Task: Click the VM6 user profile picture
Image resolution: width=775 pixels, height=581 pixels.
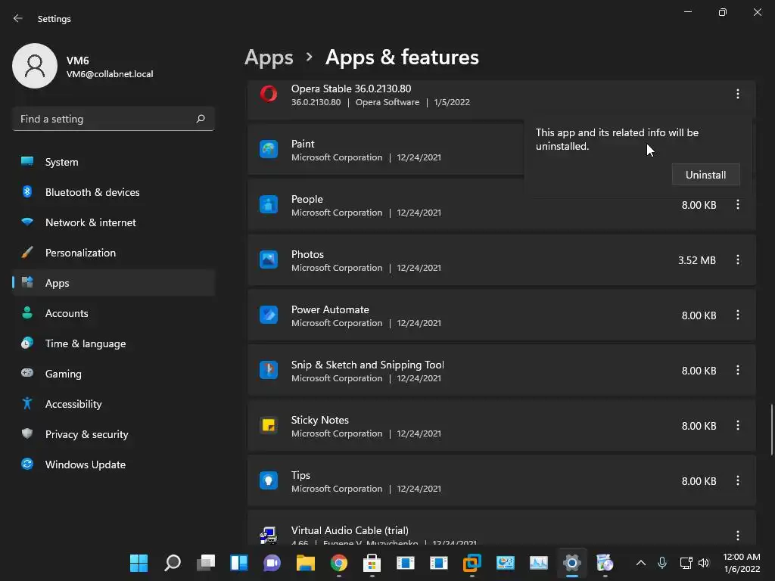Action: (x=35, y=66)
